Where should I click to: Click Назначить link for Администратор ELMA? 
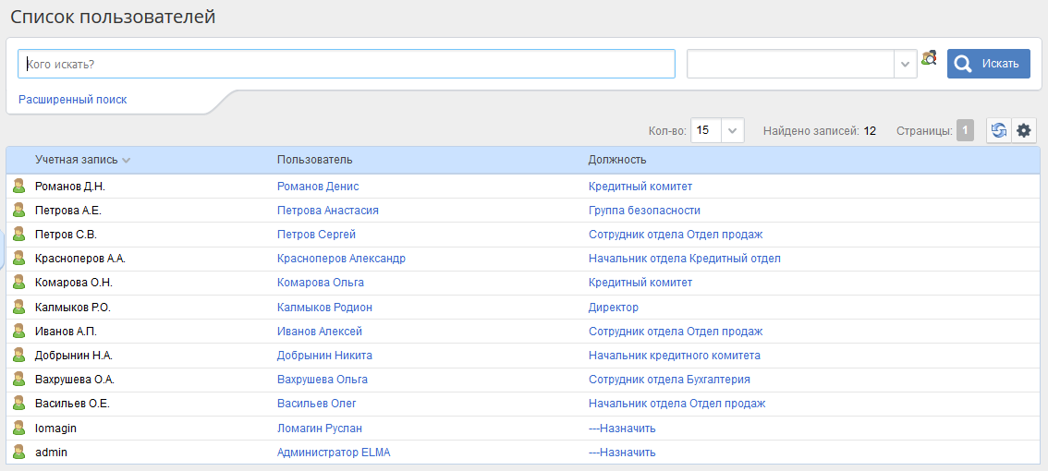[x=622, y=453]
